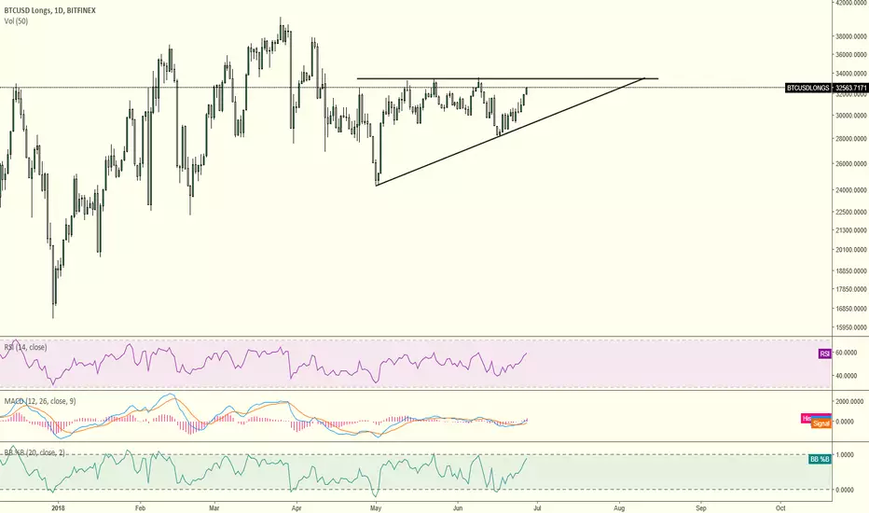This screenshot has height=513, width=869.
Task: Click the Mar label on time axis
Action: (x=214, y=508)
